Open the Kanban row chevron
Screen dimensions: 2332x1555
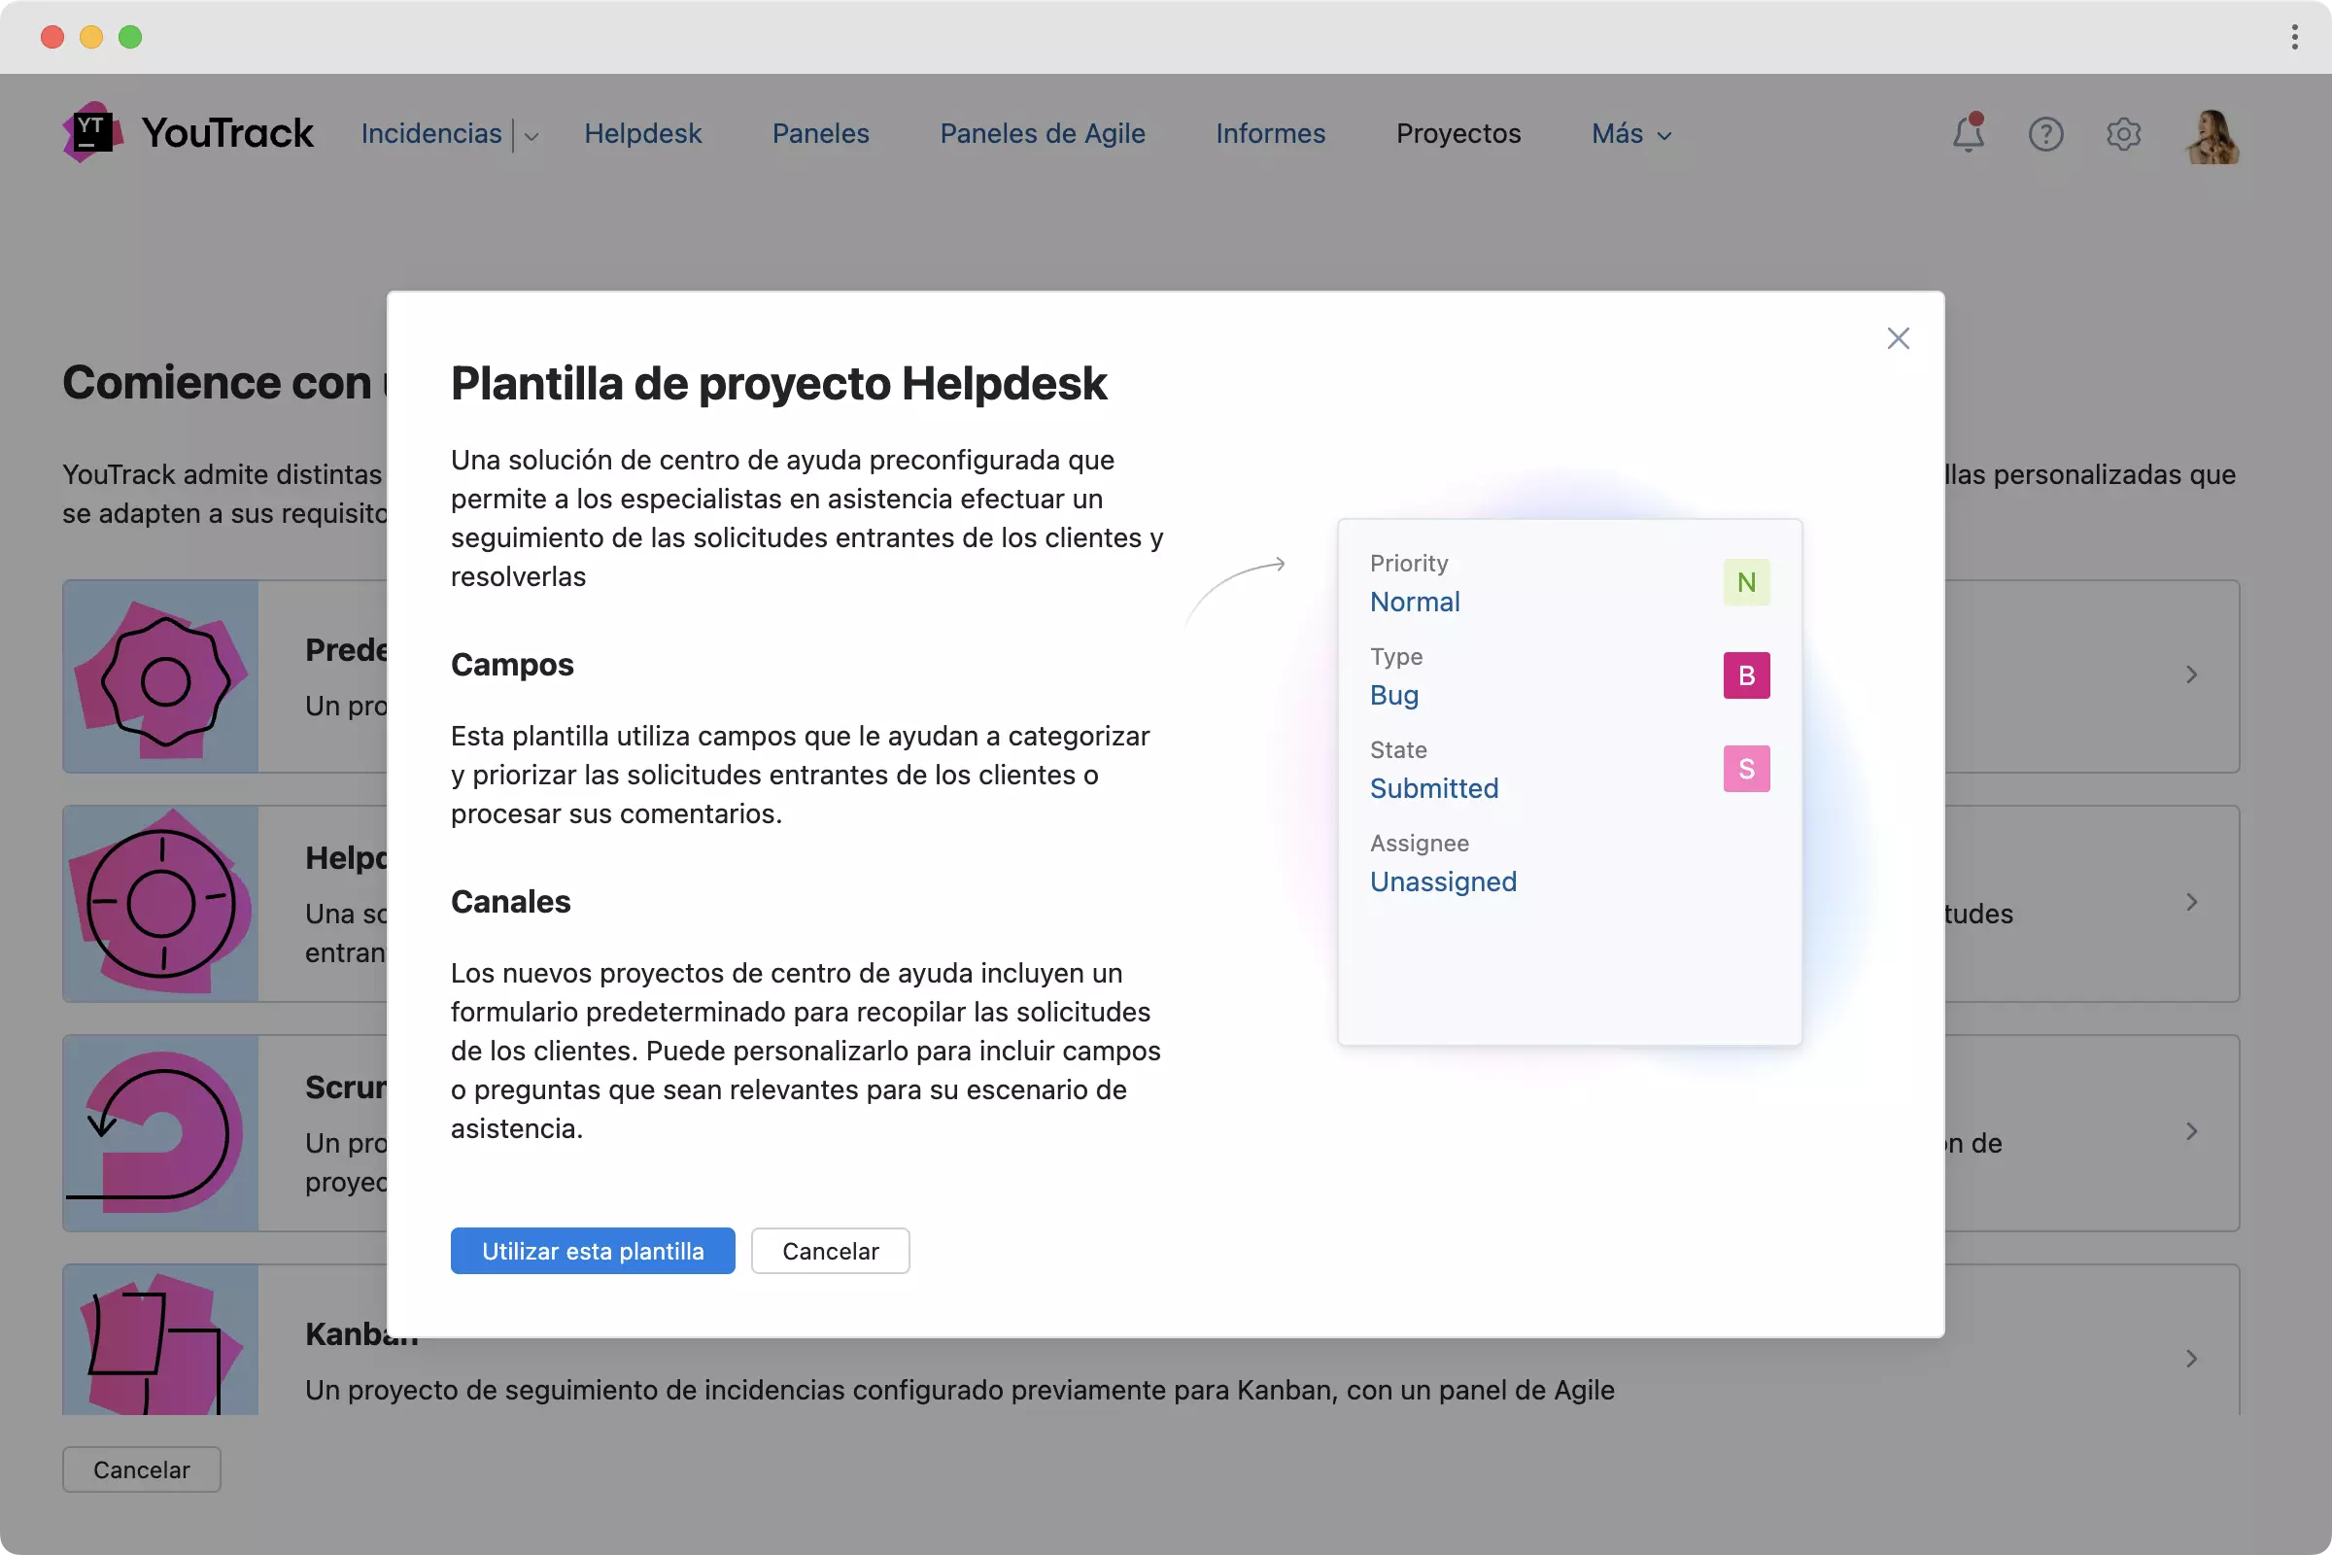(2191, 1359)
